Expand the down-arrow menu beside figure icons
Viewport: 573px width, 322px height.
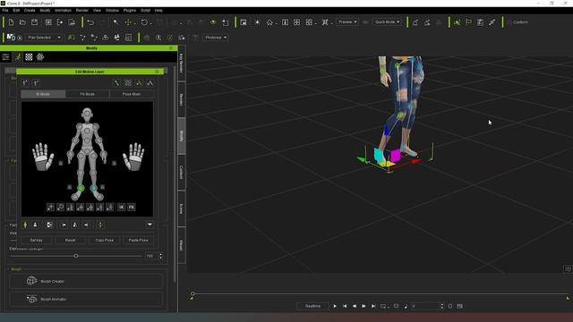(x=150, y=225)
